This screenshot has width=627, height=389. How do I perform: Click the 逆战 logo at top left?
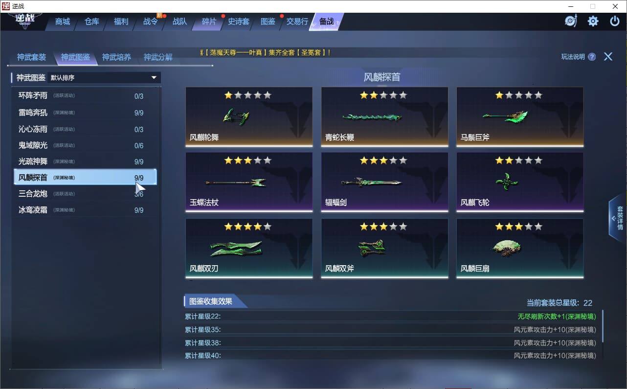[x=24, y=21]
